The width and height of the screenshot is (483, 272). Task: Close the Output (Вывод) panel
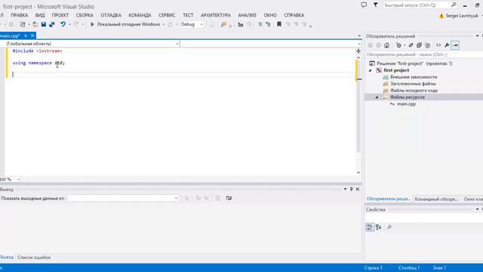358,190
